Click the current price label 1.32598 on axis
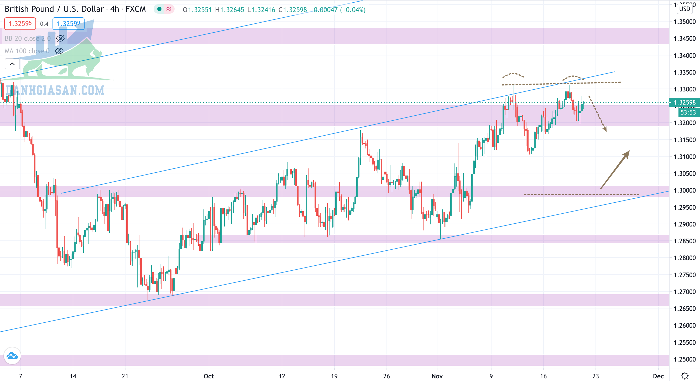This screenshot has height=381, width=700. (685, 102)
